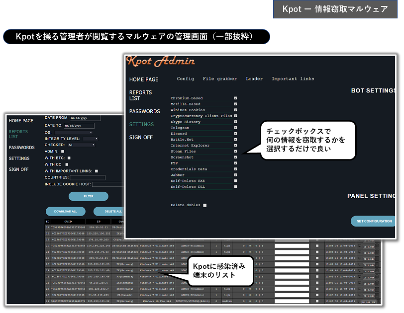Click SIGN OFF in Kpot Admin front window
This screenshot has height=313, width=404.
[x=141, y=137]
